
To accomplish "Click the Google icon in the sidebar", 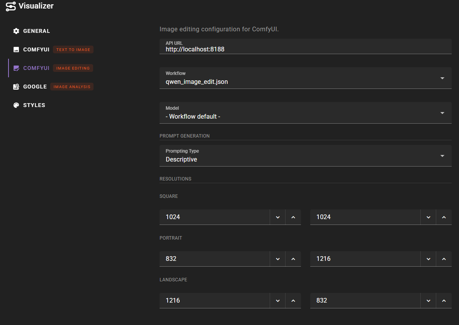I will [16, 87].
